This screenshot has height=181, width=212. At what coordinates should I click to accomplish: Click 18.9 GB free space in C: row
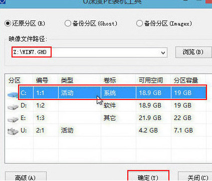[150, 92]
